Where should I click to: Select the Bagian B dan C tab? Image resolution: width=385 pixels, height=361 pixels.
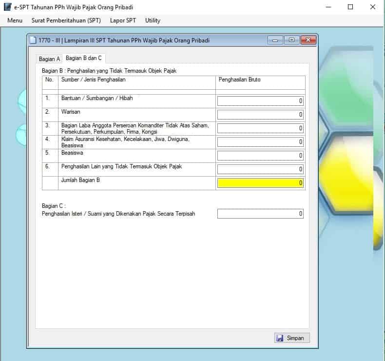[84, 58]
